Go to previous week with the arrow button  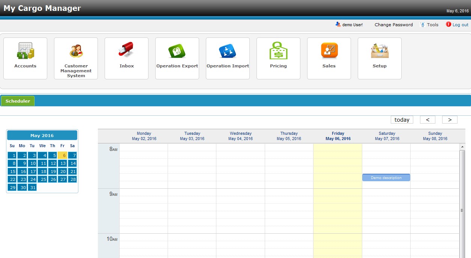[x=427, y=119]
